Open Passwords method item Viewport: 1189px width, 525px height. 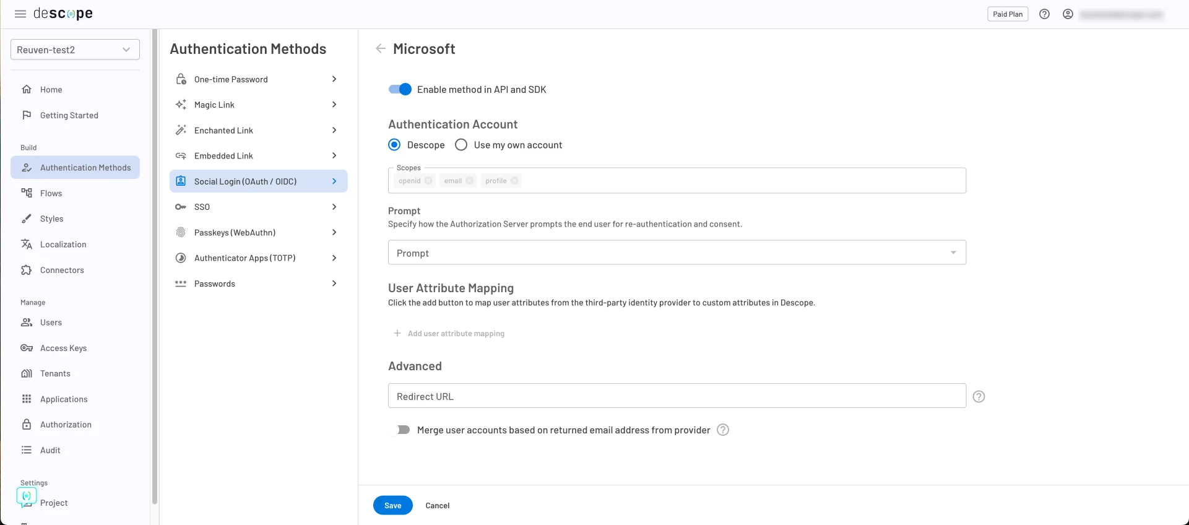[259, 284]
